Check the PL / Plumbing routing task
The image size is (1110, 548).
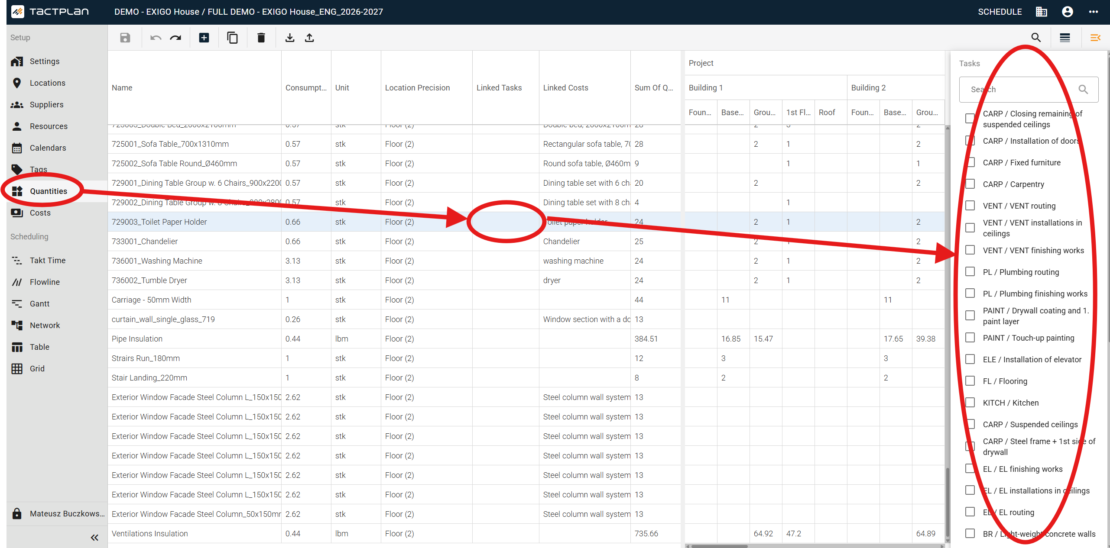970,272
